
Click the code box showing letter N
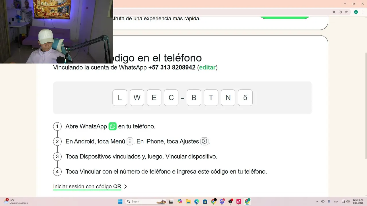228,98
